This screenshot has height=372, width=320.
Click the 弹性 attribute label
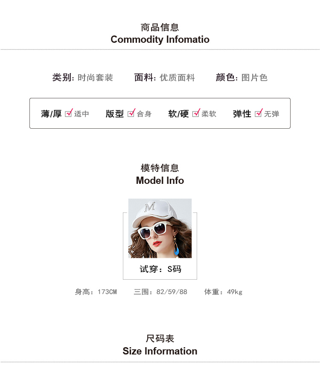tap(242, 114)
